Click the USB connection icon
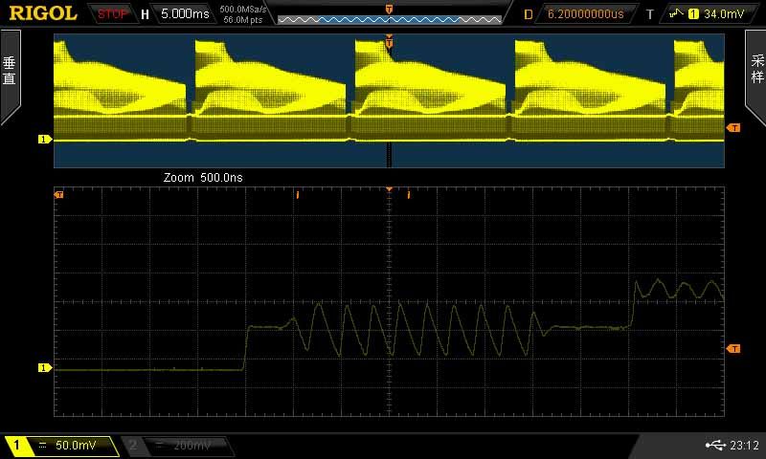The height and width of the screenshot is (459, 766). coord(713,445)
